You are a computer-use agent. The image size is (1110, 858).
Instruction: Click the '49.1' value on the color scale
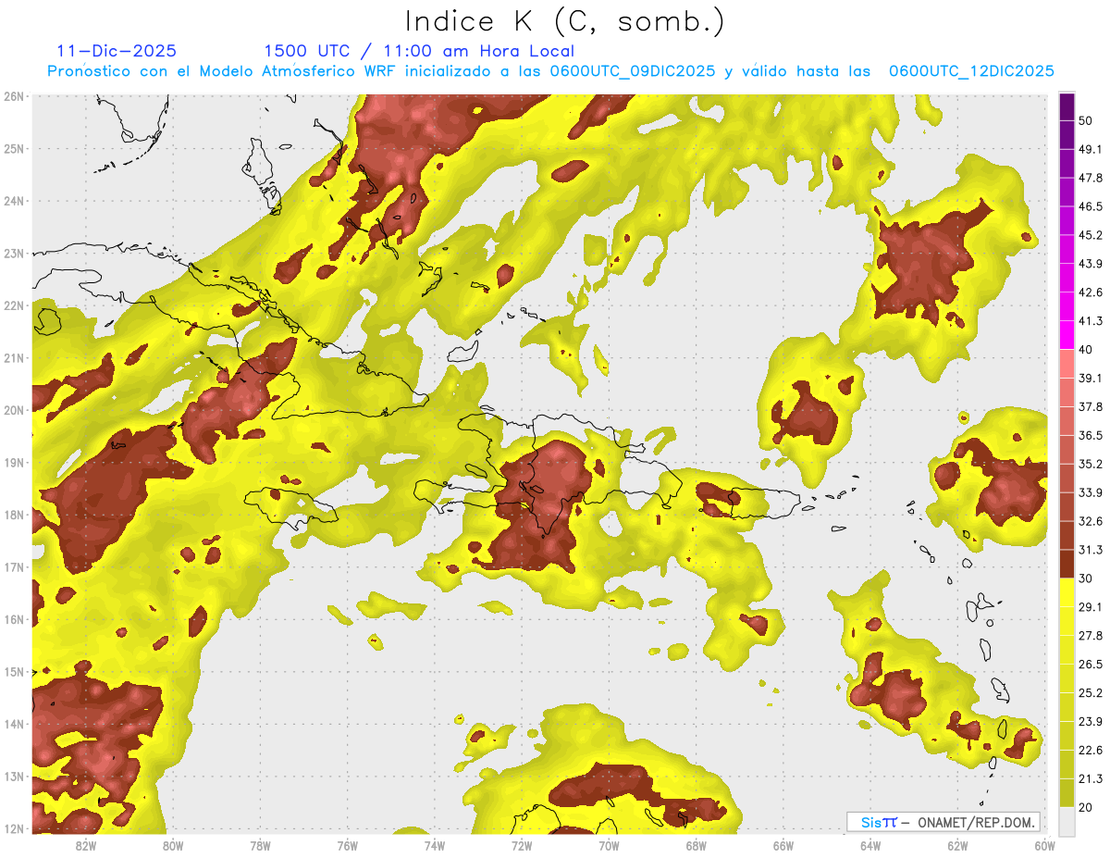(1091, 149)
